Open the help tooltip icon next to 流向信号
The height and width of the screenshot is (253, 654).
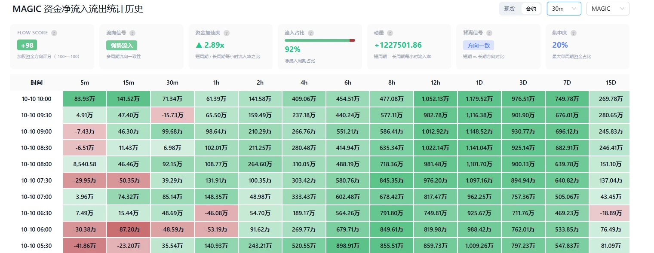(x=132, y=33)
